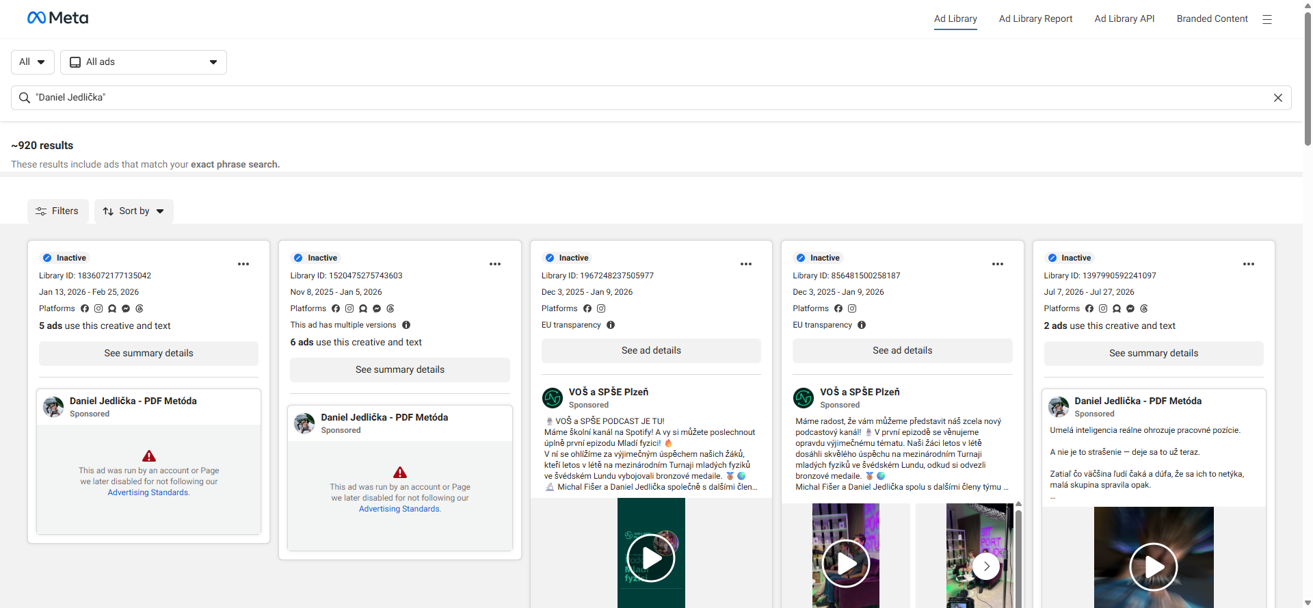Image resolution: width=1313 pixels, height=608 pixels.
Task: Open the Ad Library Report tab
Action: coord(1035,19)
